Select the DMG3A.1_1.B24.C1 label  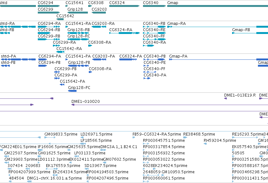119,147
